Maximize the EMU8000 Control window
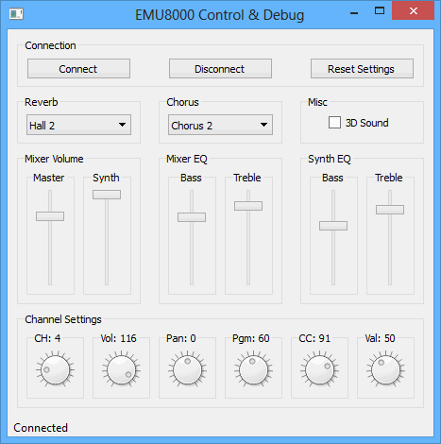Screen dimensions: 441x444 tap(380, 11)
